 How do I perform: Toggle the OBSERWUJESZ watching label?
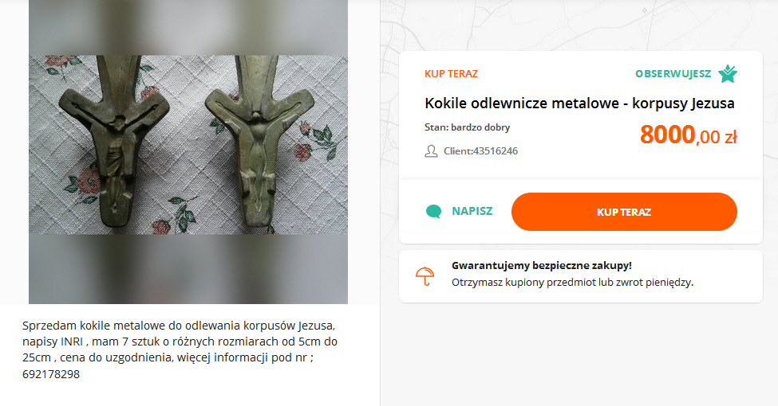coord(673,74)
